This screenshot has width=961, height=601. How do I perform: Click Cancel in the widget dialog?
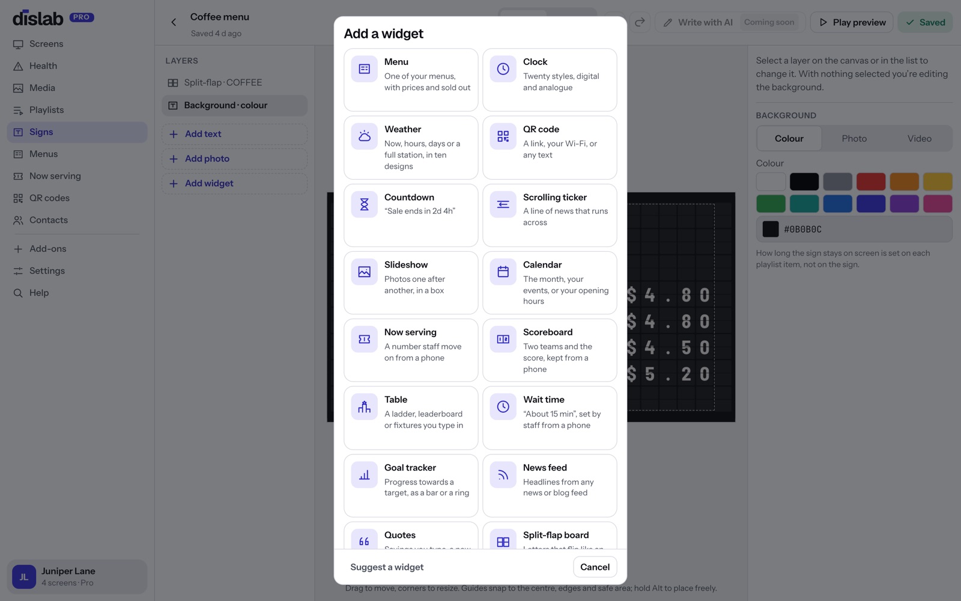595,567
